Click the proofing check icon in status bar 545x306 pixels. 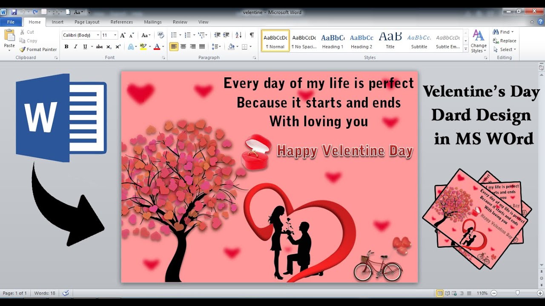click(66, 293)
